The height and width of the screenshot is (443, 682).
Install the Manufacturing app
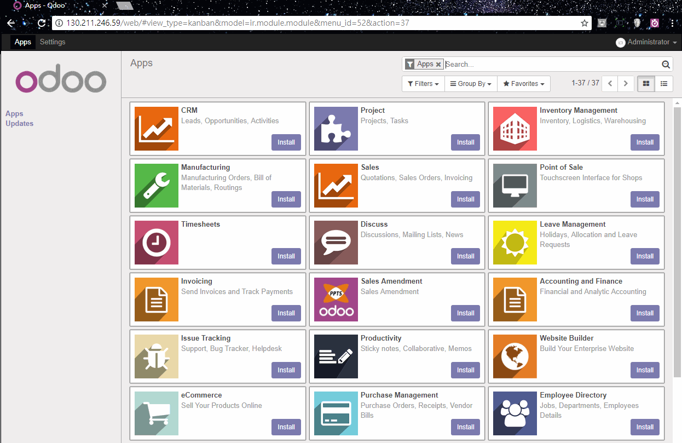pos(286,199)
